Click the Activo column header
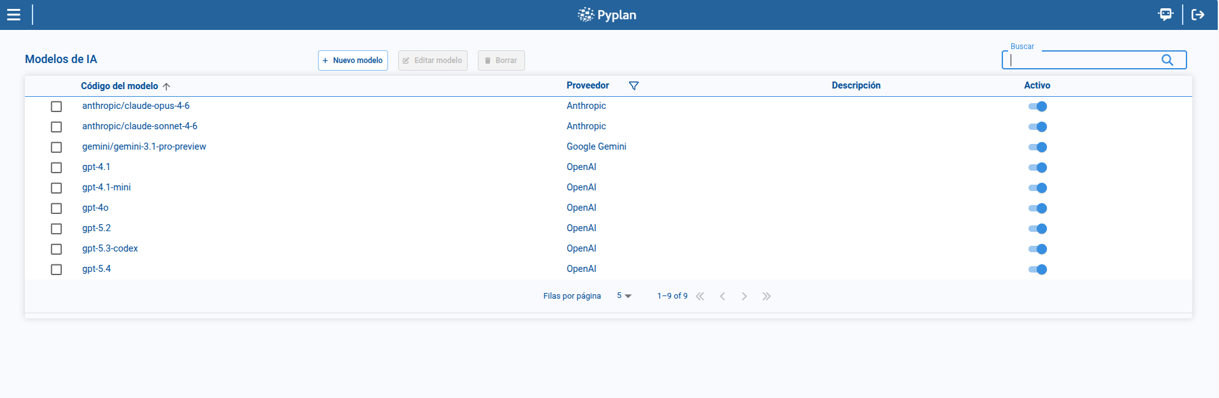Viewport: 1219px width, 398px height. [1037, 85]
